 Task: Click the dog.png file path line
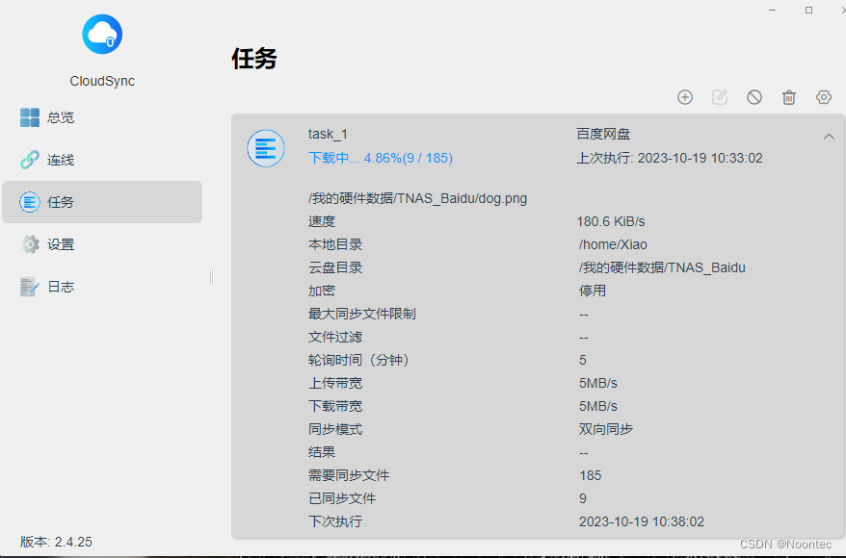coord(417,198)
